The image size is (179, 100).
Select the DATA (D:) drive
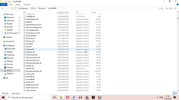coord(10,74)
